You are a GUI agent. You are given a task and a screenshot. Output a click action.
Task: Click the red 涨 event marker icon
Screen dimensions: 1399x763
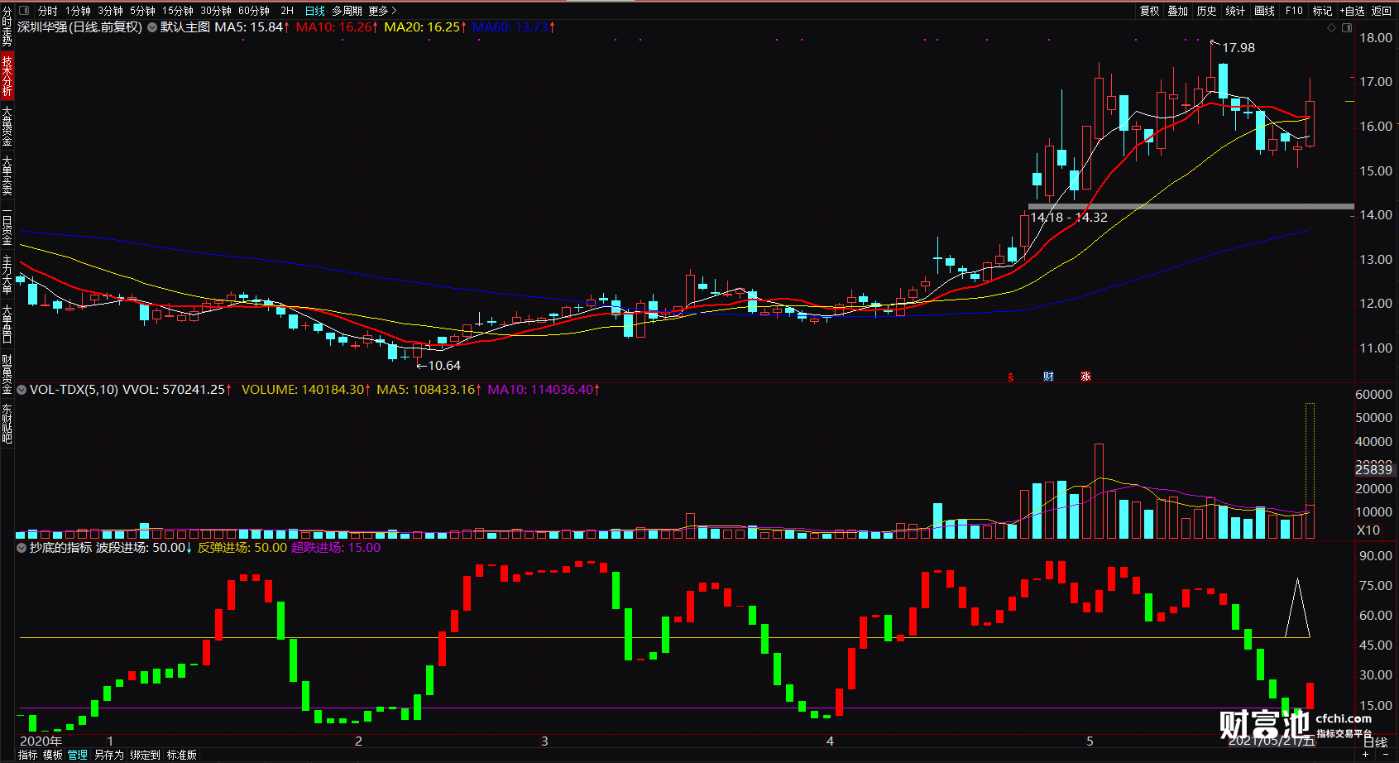pos(1085,377)
